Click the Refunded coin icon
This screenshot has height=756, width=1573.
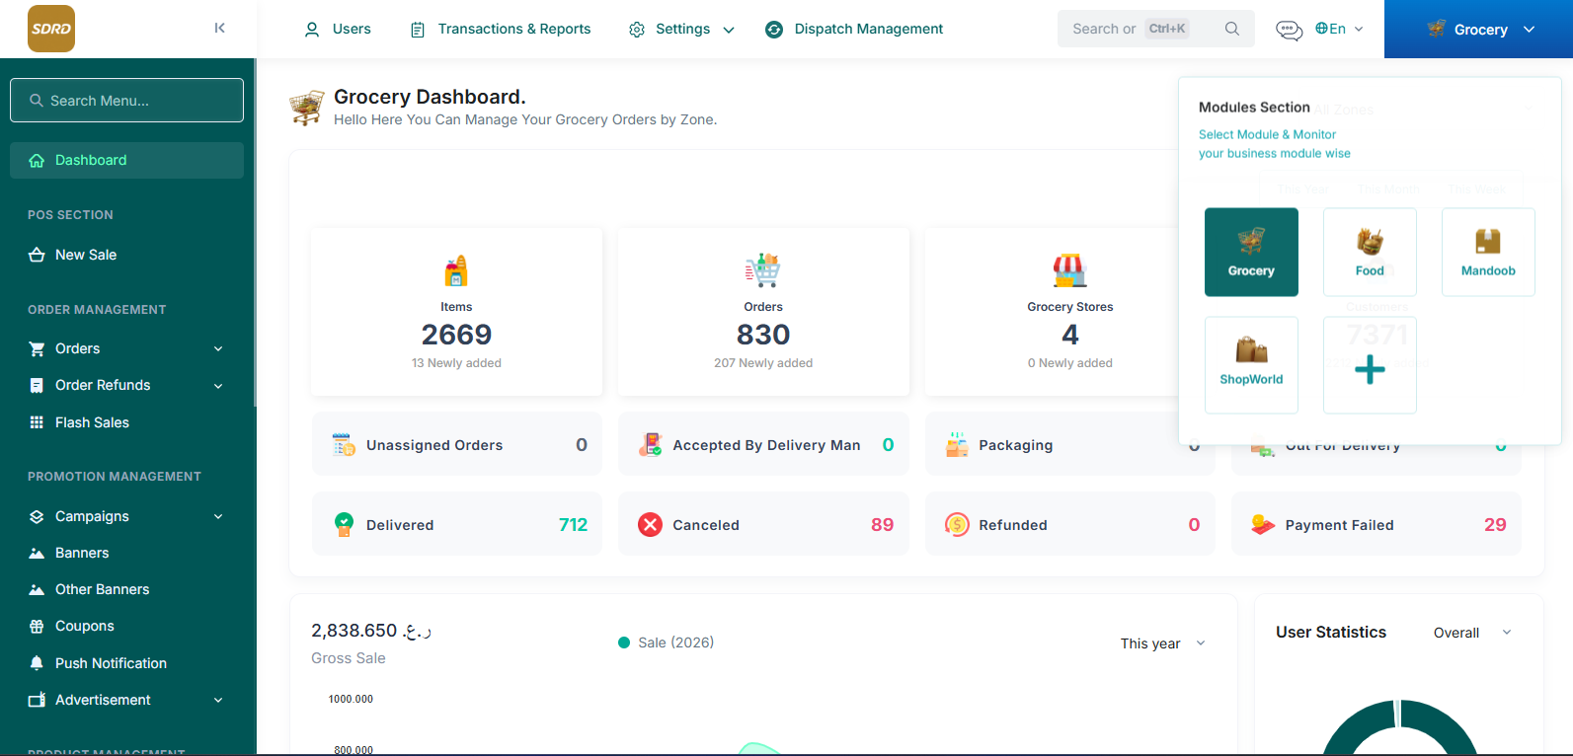957,525
